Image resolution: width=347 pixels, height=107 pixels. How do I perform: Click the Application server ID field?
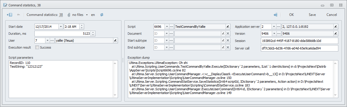point(266,27)
